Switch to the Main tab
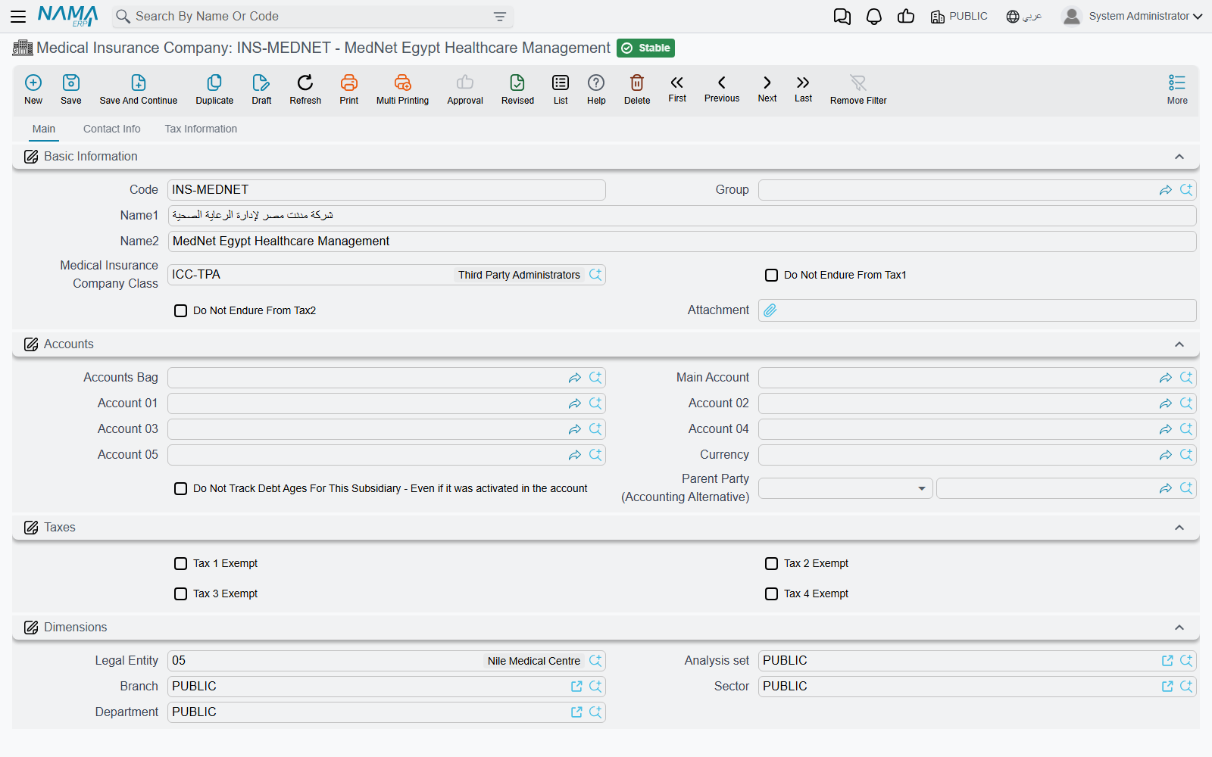1212x757 pixels. pyautogui.click(x=44, y=129)
